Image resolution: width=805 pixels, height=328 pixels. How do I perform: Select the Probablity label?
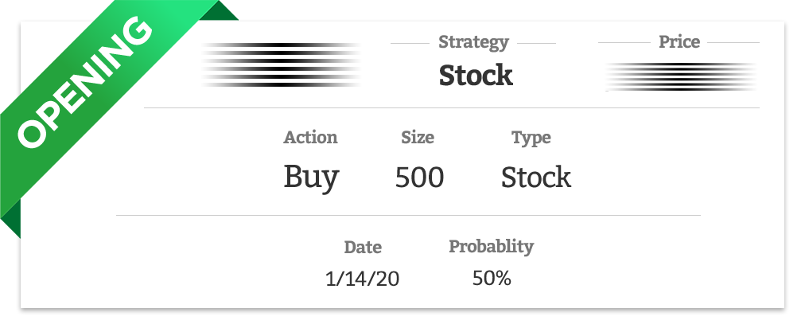(x=492, y=246)
